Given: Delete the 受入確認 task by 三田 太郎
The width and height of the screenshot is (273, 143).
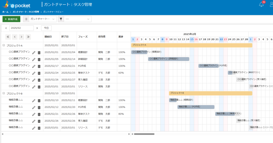Looking at the screenshot, I should [x=39, y=80].
